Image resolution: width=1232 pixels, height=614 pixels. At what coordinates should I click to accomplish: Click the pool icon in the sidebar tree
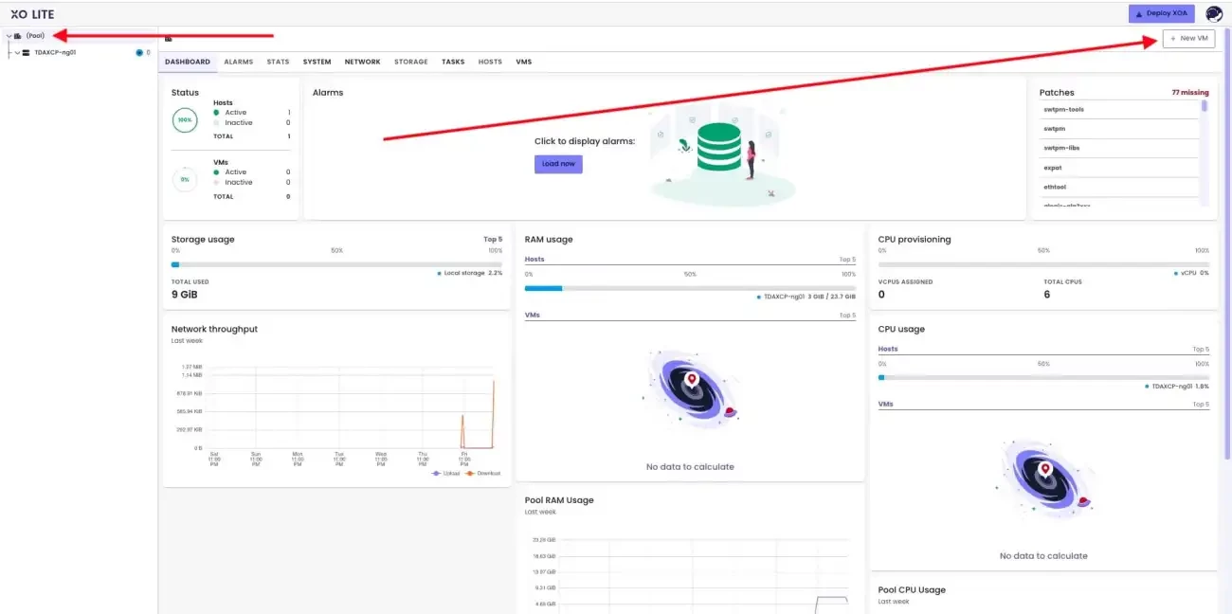pos(18,36)
